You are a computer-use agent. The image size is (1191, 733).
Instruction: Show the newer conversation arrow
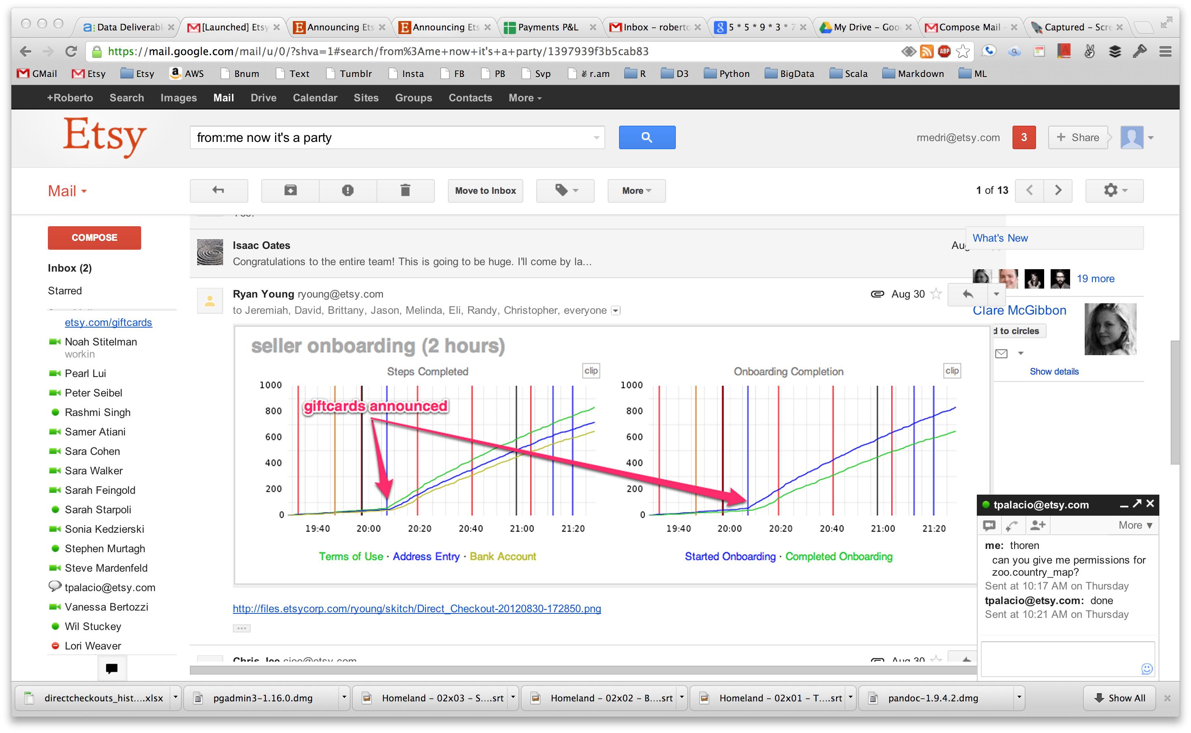pos(1029,191)
